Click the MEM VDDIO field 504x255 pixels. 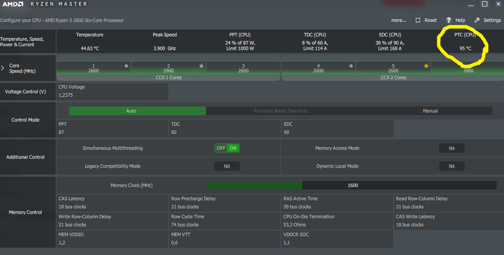click(x=112, y=239)
